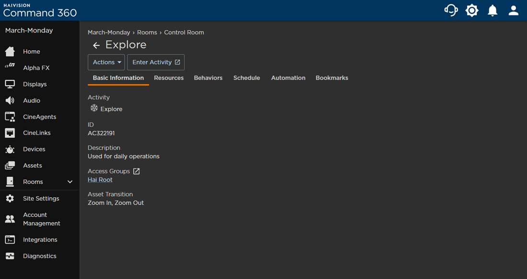Switch to the Resources tab

[x=169, y=78]
